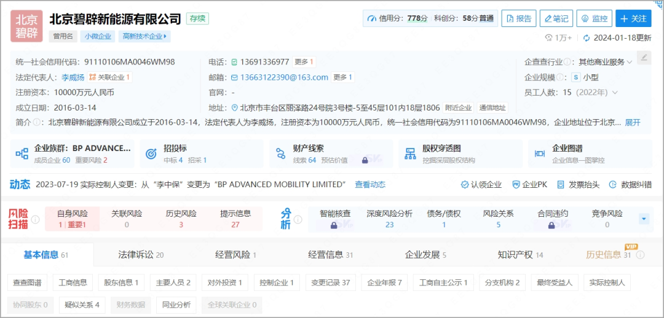
Task: Open 笔记 notes button
Action: point(556,18)
